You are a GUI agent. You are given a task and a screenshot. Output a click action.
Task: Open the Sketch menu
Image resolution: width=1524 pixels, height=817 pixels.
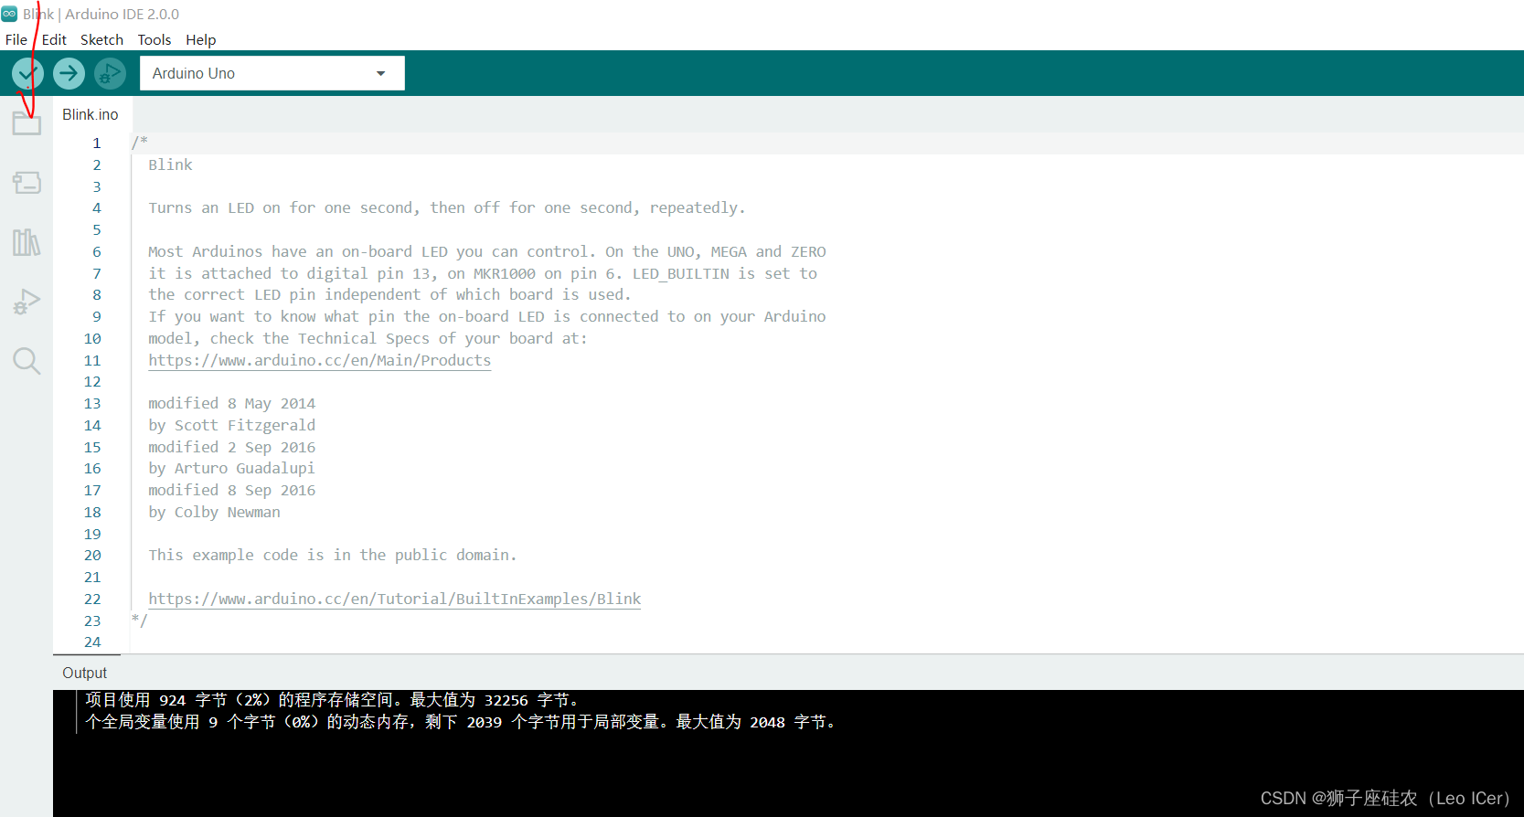pos(101,39)
